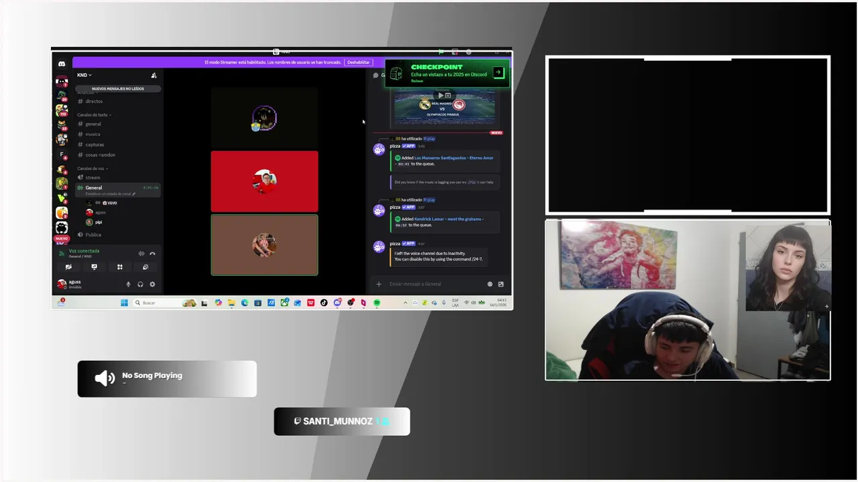Select the red video tile in call
The height and width of the screenshot is (482, 858).
265,181
